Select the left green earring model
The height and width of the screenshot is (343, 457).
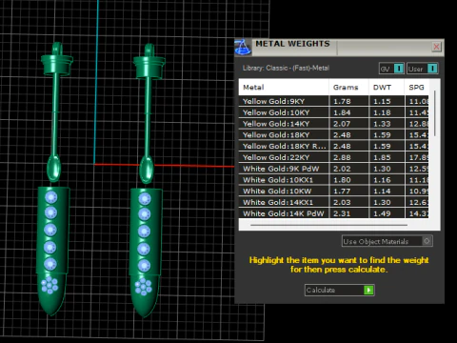pos(54,179)
